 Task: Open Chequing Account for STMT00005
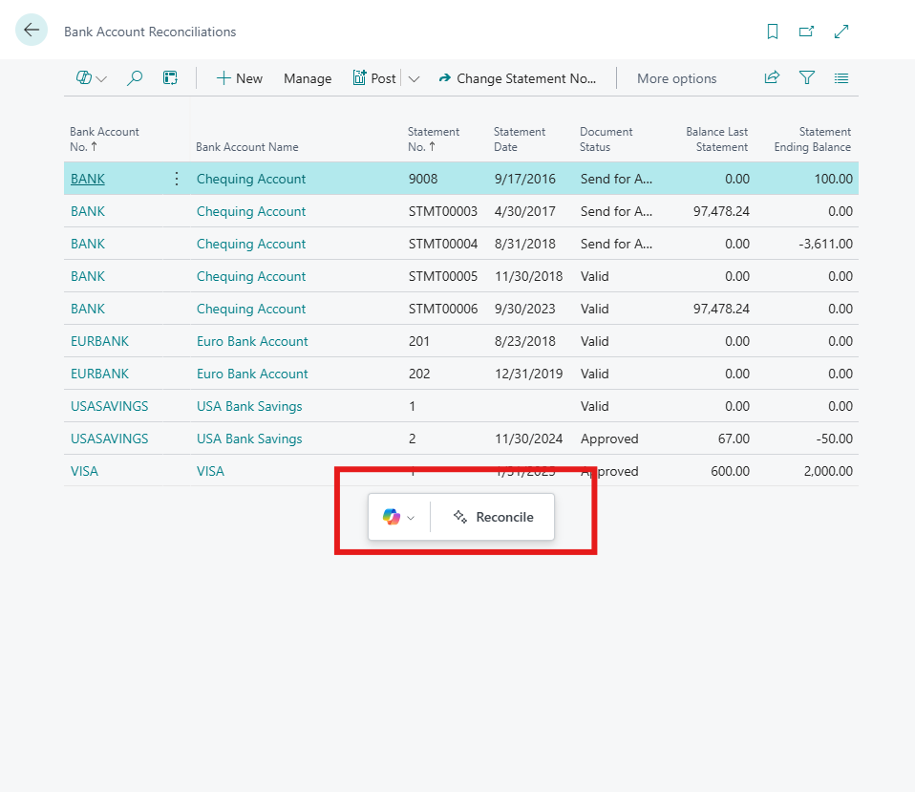251,276
